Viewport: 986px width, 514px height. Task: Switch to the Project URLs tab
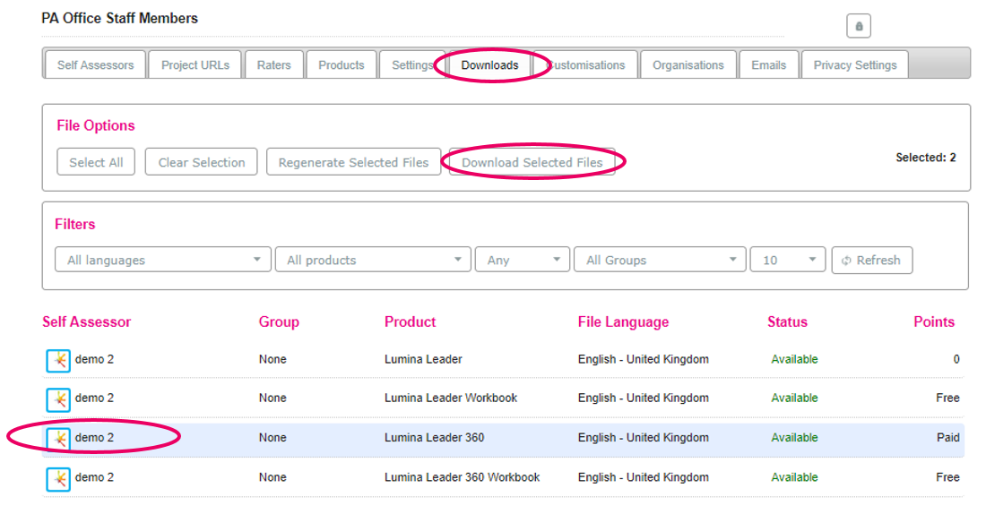pyautogui.click(x=195, y=64)
